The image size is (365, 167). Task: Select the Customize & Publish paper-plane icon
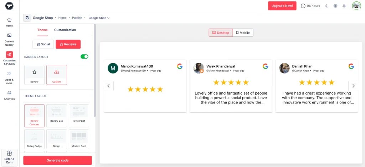[x=9, y=55]
